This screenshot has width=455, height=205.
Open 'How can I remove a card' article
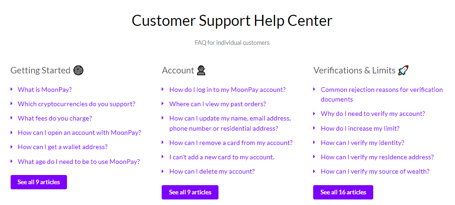231,143
